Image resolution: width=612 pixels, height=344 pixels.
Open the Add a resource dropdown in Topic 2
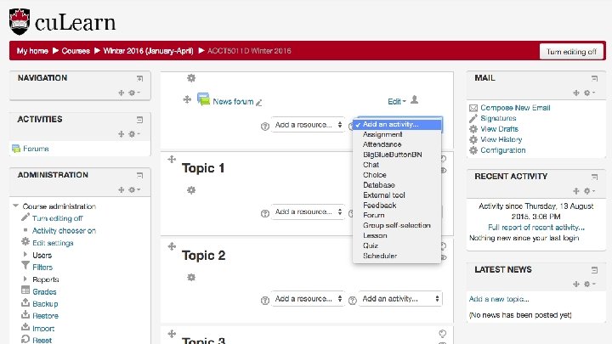[x=308, y=299]
